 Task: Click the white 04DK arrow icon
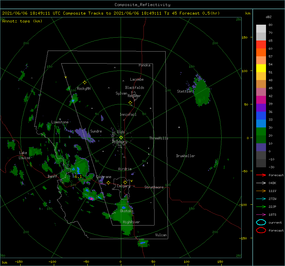click(261, 183)
